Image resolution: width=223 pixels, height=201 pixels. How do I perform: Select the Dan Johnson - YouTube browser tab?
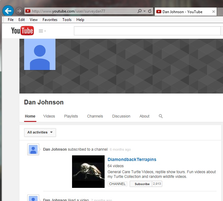(185, 12)
